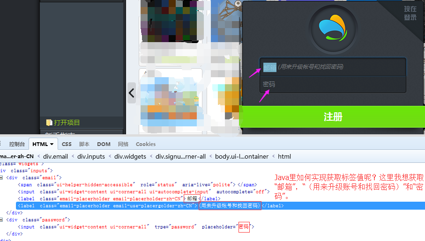This screenshot has width=425, height=241.
Task: Switch to the CSS tab
Action: pyautogui.click(x=67, y=144)
